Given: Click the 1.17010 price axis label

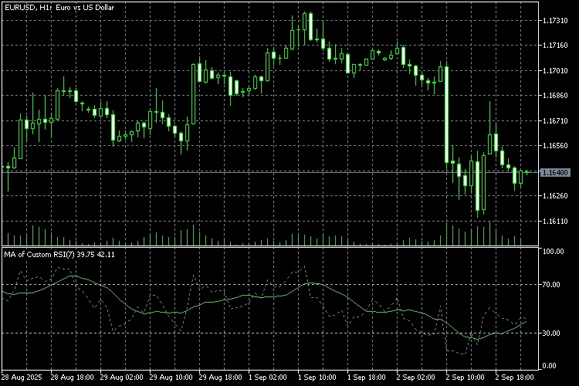Looking at the screenshot, I should 556,71.
